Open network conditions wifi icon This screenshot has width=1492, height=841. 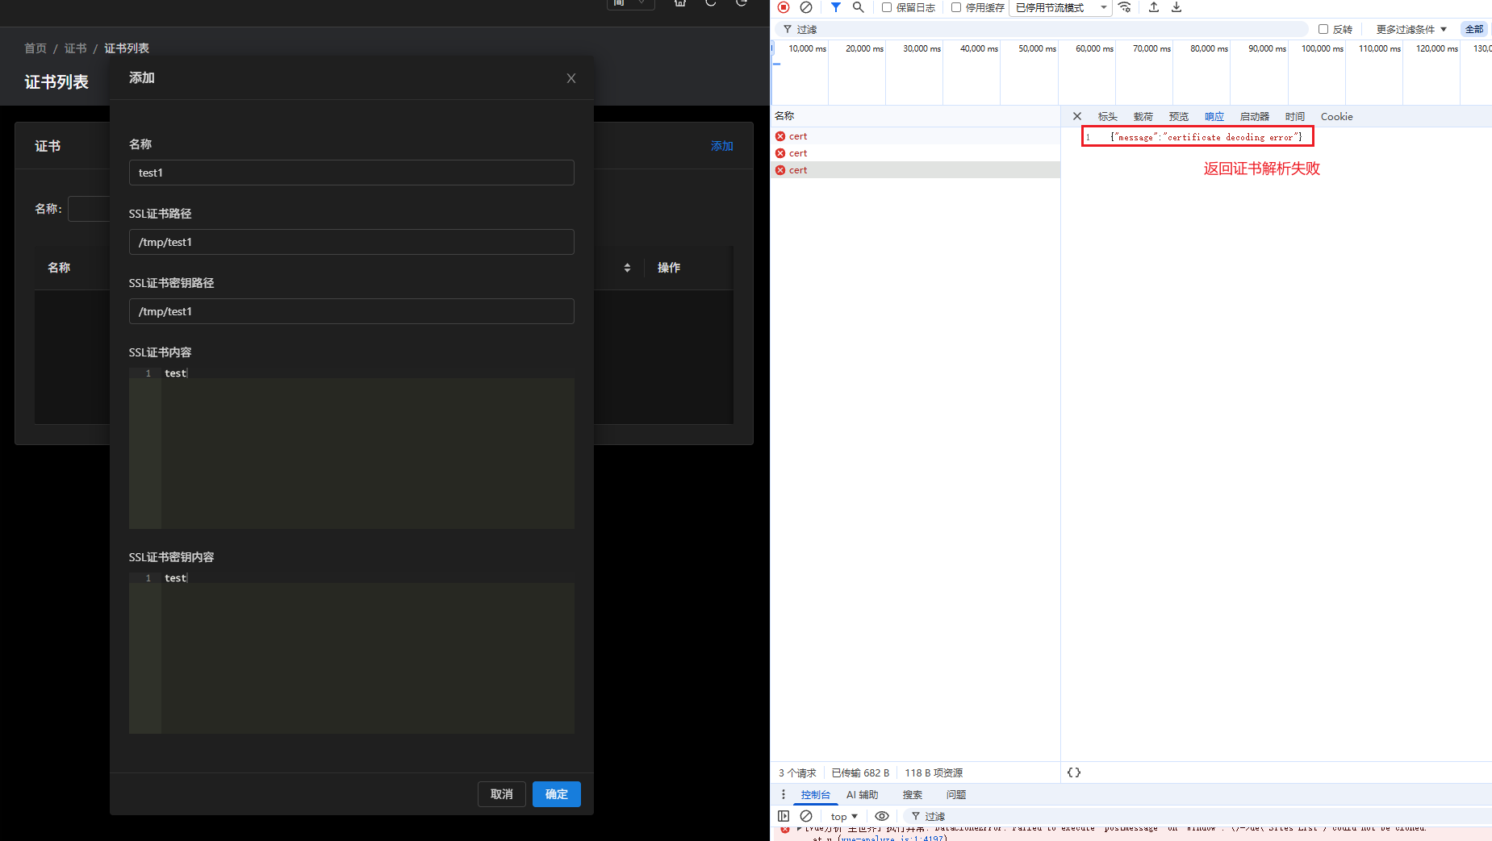click(x=1125, y=7)
